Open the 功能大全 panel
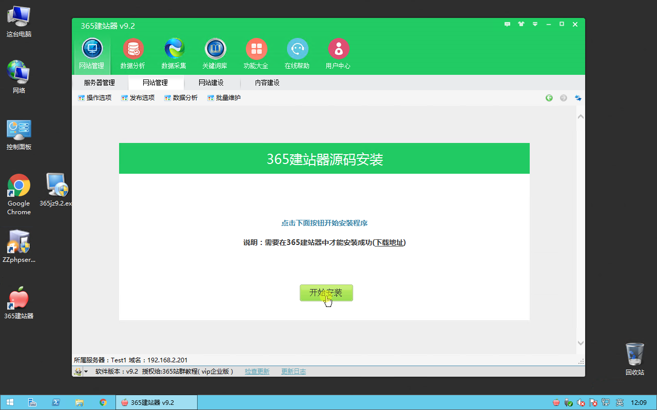This screenshot has width=657, height=410. click(x=256, y=54)
